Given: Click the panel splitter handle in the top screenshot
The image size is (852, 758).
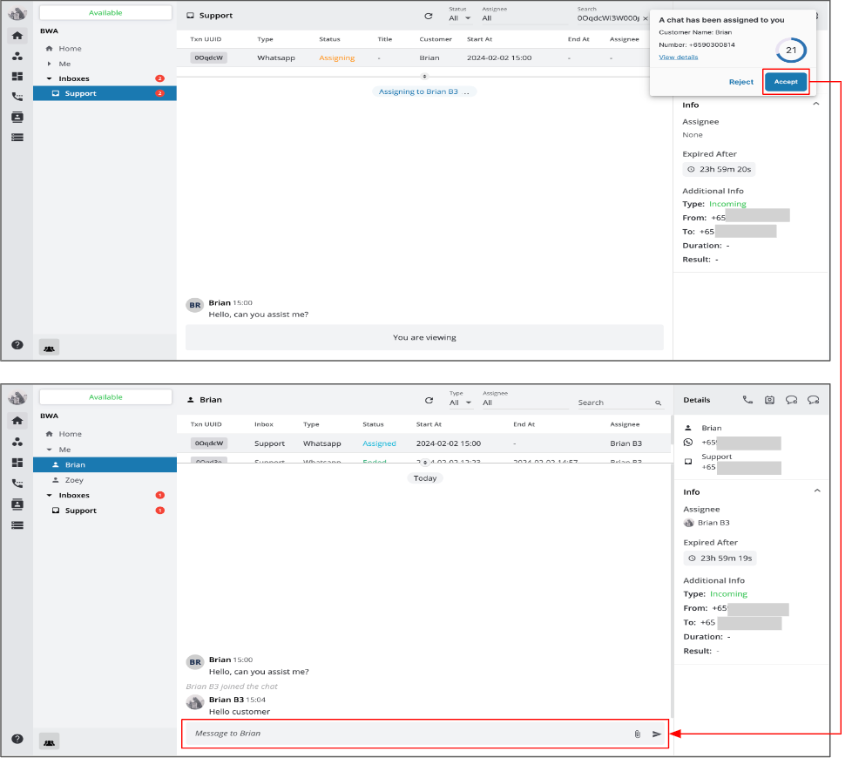Looking at the screenshot, I should click(425, 76).
